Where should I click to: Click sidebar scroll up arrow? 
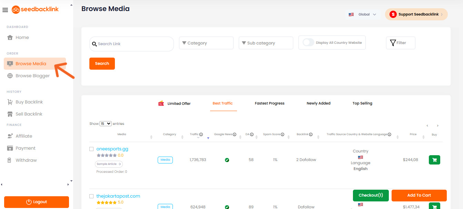(71, 6)
